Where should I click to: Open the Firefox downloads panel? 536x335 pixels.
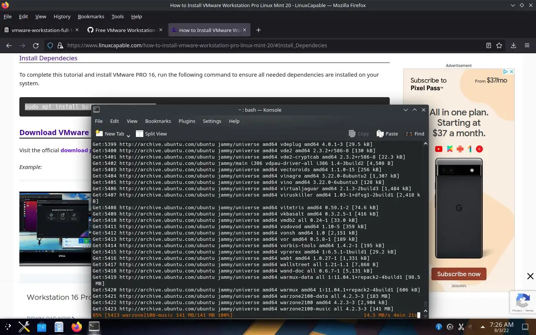click(x=513, y=45)
